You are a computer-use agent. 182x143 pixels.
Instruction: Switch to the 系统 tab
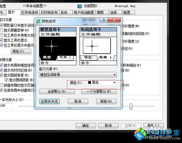click(66, 13)
